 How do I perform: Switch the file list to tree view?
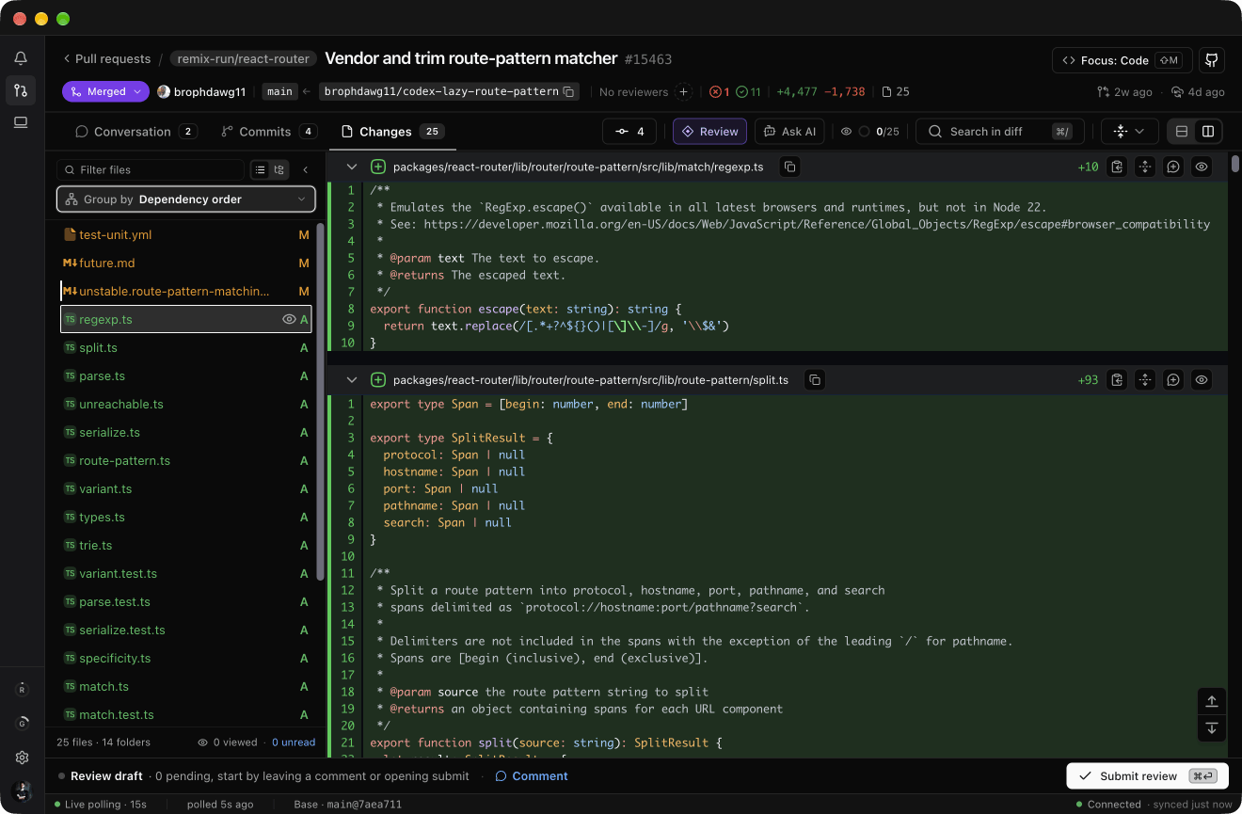point(279,170)
